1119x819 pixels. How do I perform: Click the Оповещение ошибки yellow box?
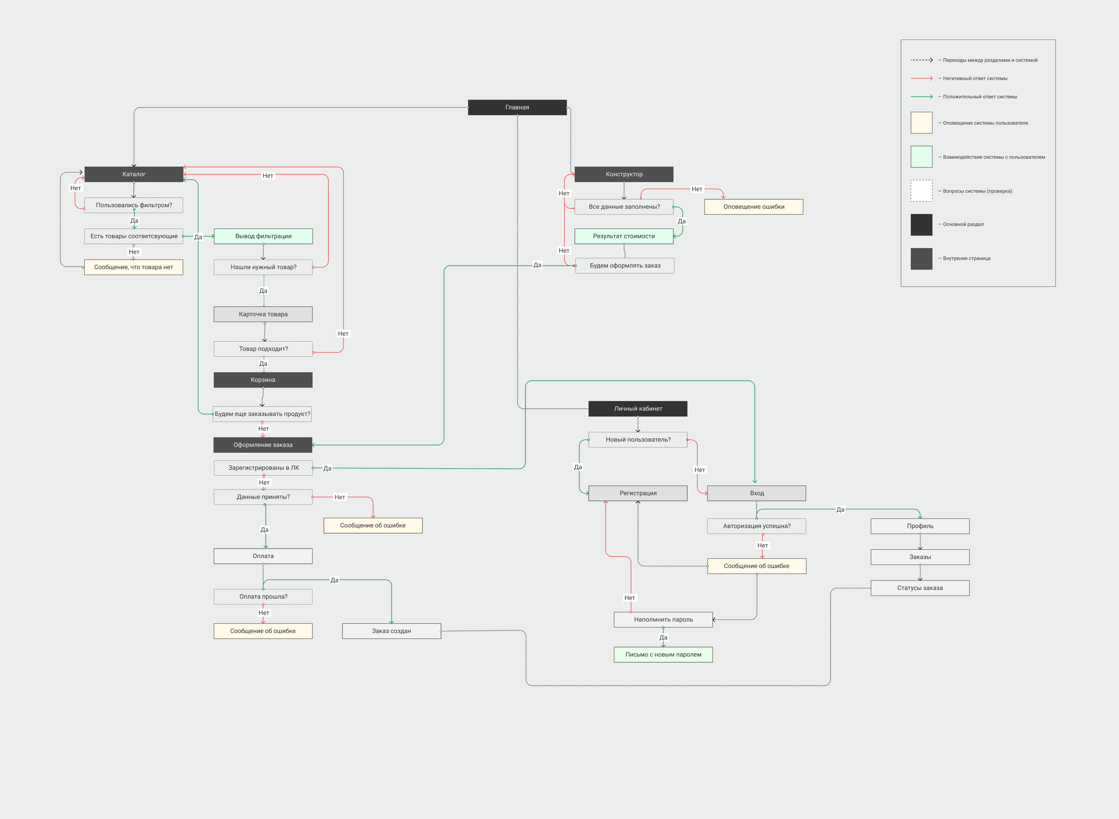click(754, 207)
